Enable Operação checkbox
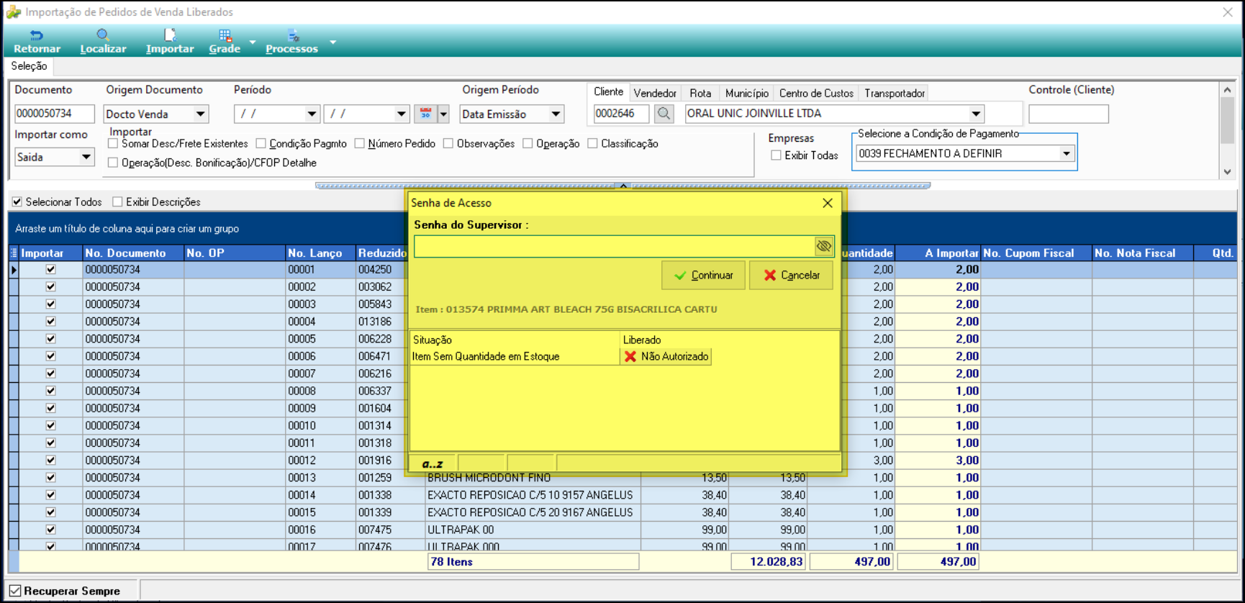This screenshot has height=603, width=1245. click(x=528, y=144)
